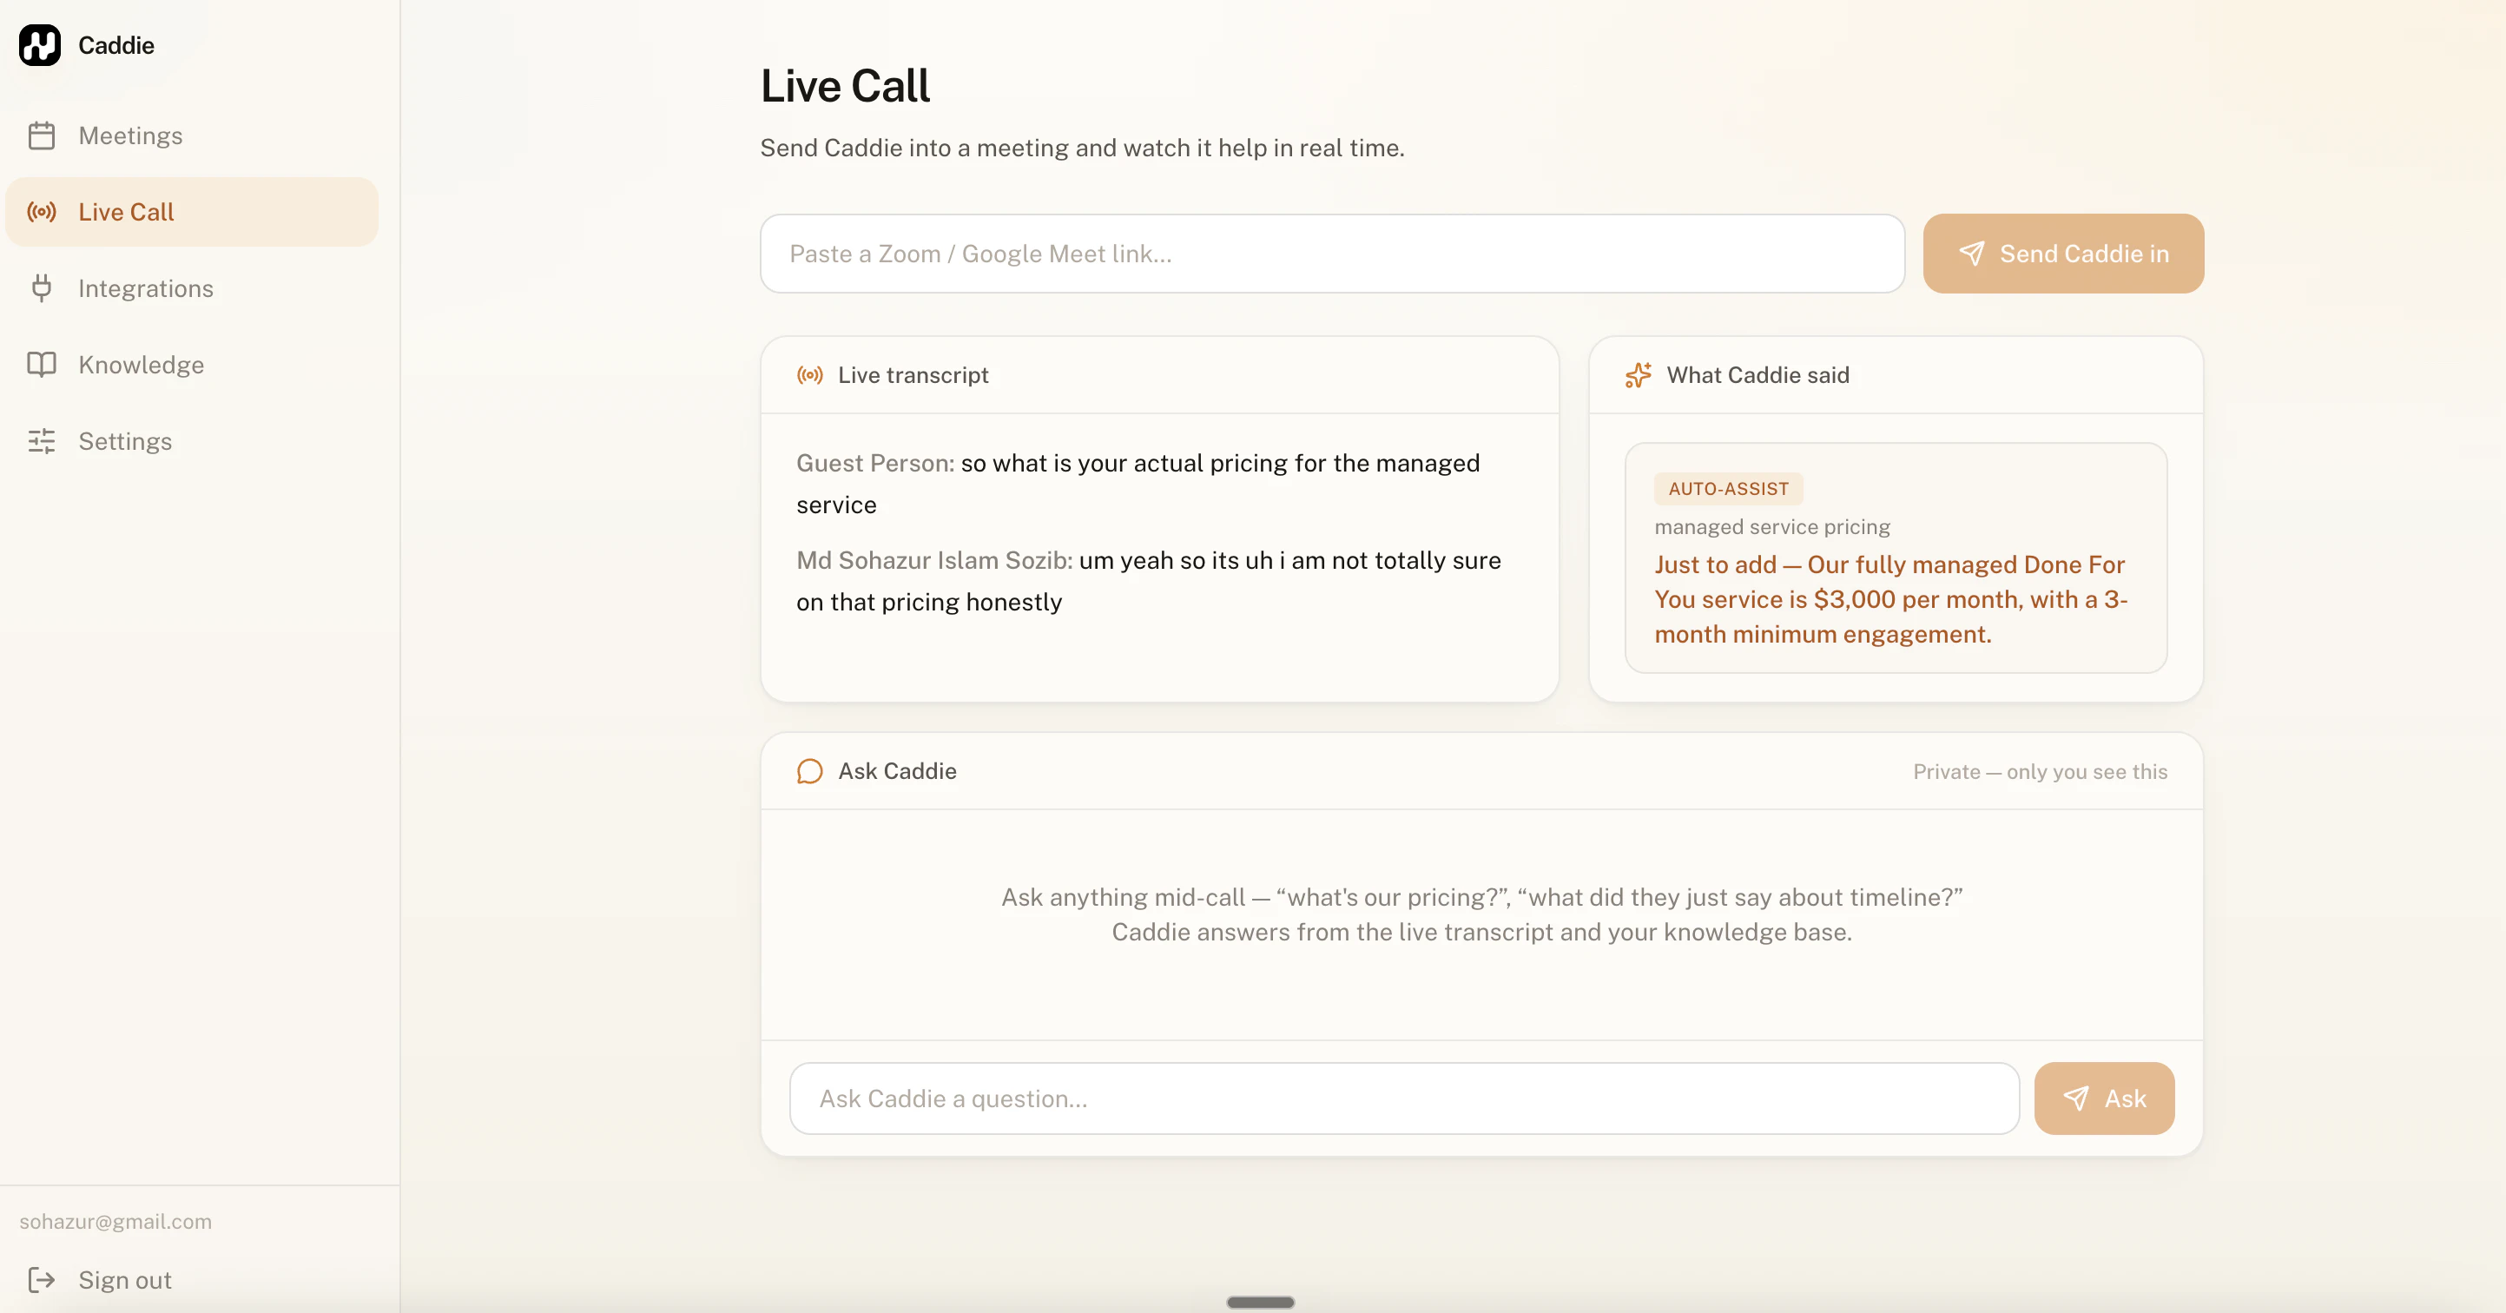Click the Guest Person transcript line
2506x1313 pixels.
(x=1138, y=484)
